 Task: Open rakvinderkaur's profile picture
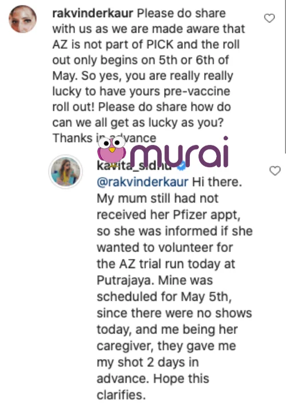point(23,19)
